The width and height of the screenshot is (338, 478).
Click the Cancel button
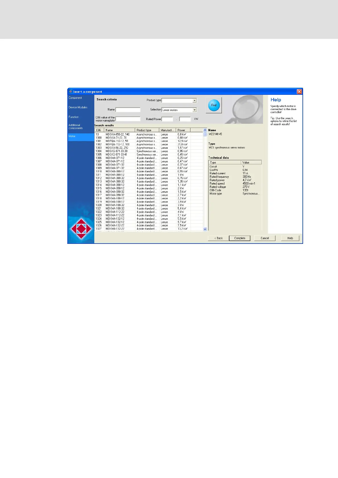tap(265, 238)
